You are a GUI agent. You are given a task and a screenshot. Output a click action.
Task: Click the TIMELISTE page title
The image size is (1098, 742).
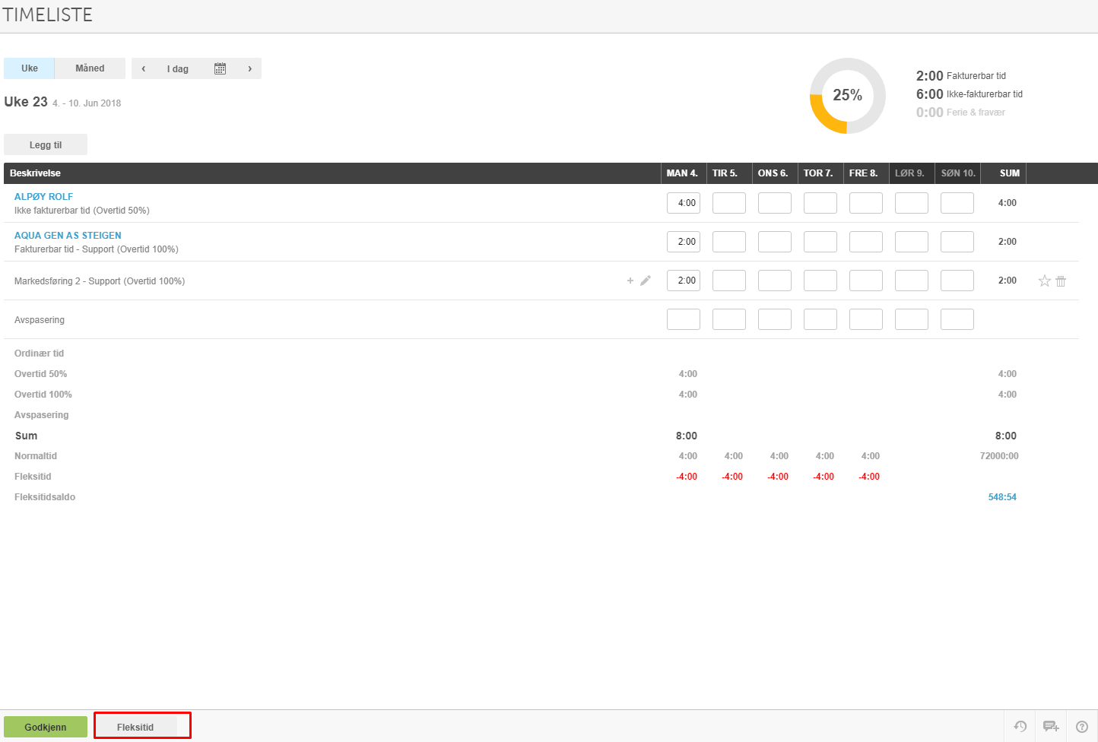tap(47, 15)
